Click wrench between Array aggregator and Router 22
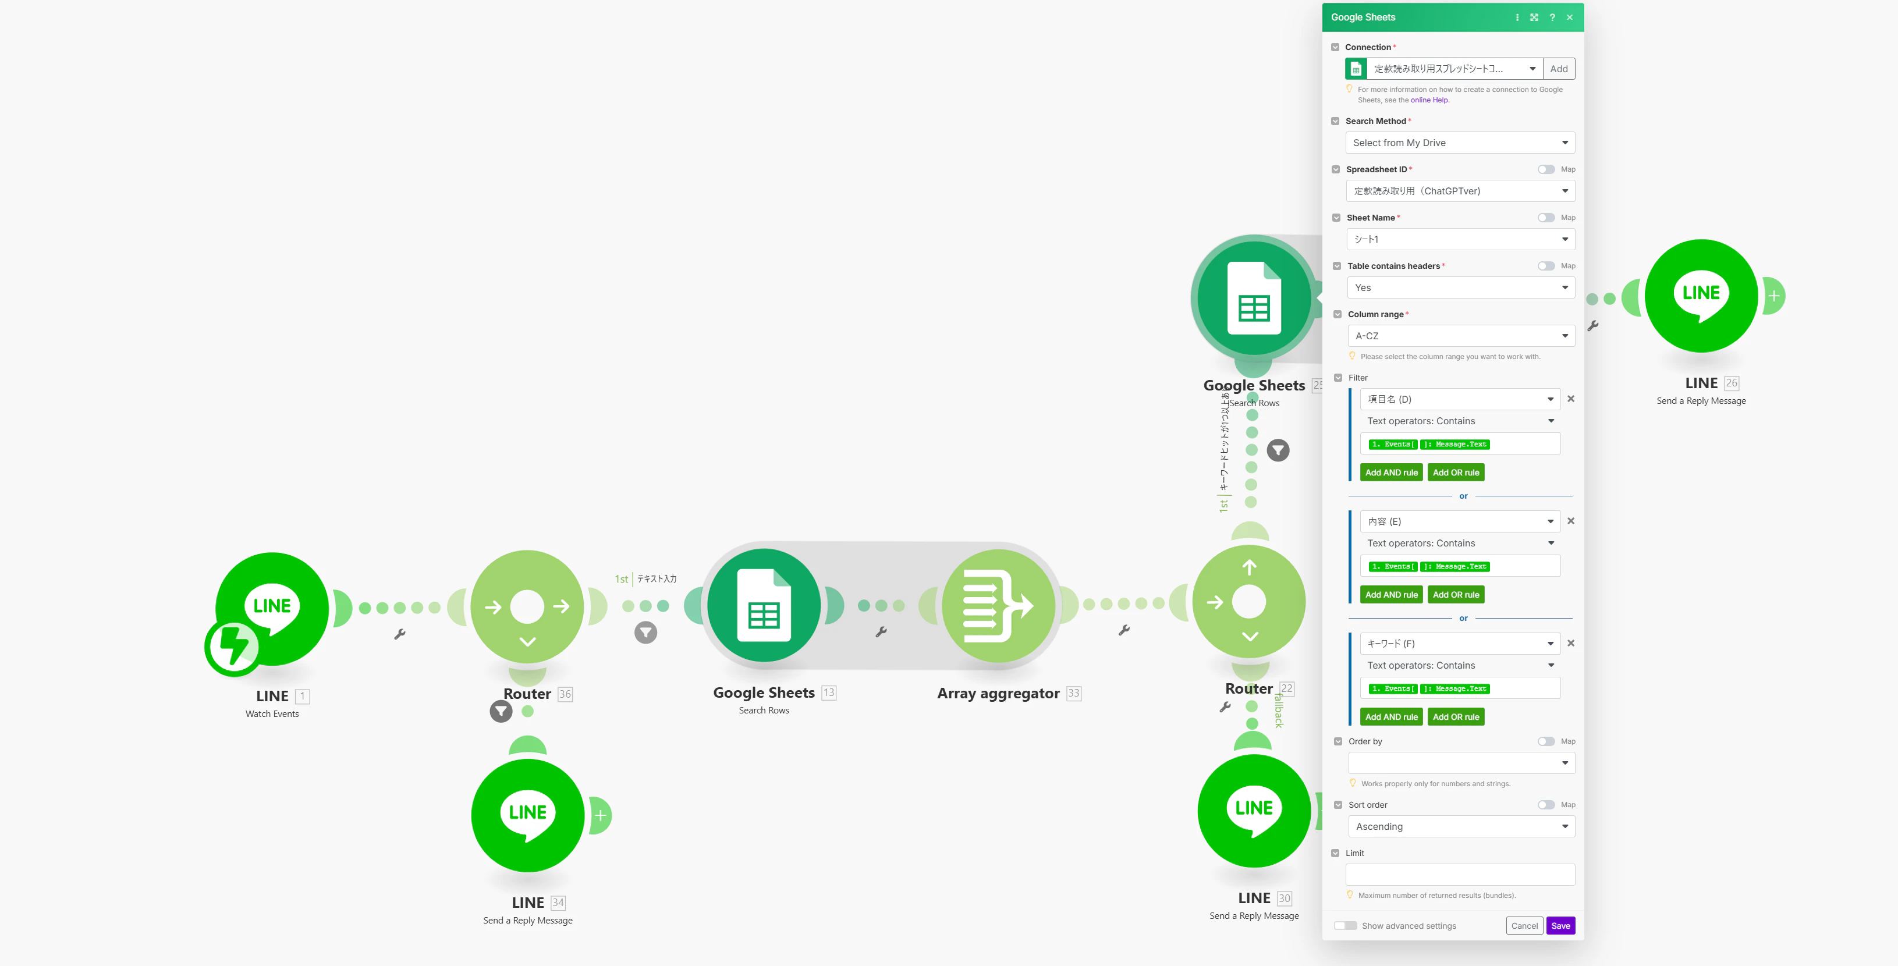This screenshot has height=966, width=1898. (1124, 630)
